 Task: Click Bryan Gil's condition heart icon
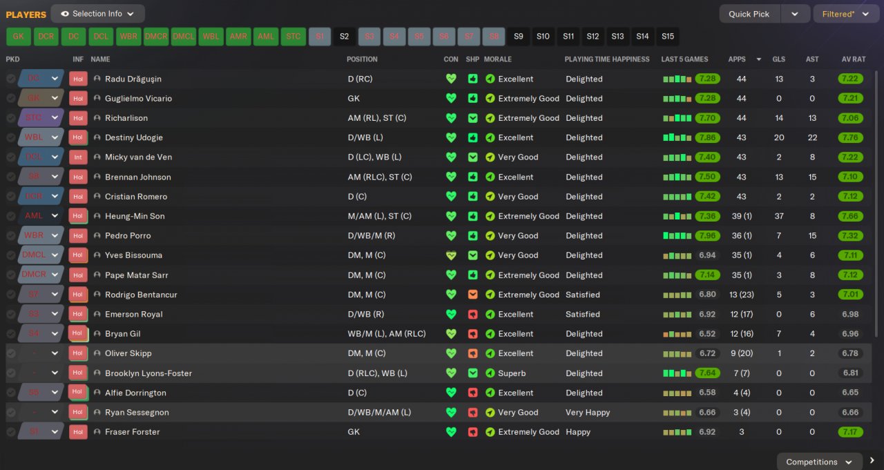(x=451, y=334)
